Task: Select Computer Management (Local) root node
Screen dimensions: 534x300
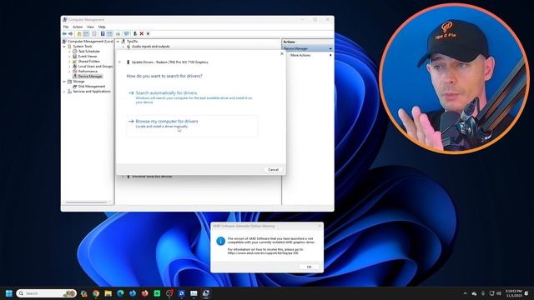Action: tap(90, 42)
